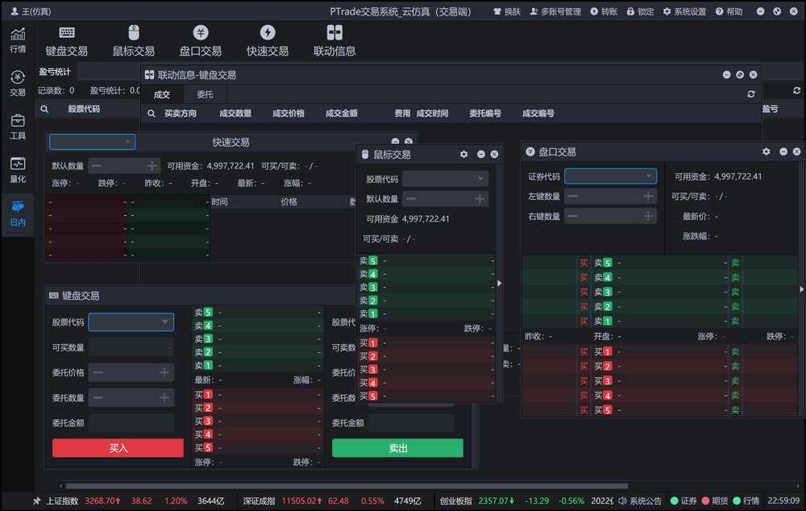Search in the 联动信息 table header
The image size is (806, 511).
click(152, 113)
